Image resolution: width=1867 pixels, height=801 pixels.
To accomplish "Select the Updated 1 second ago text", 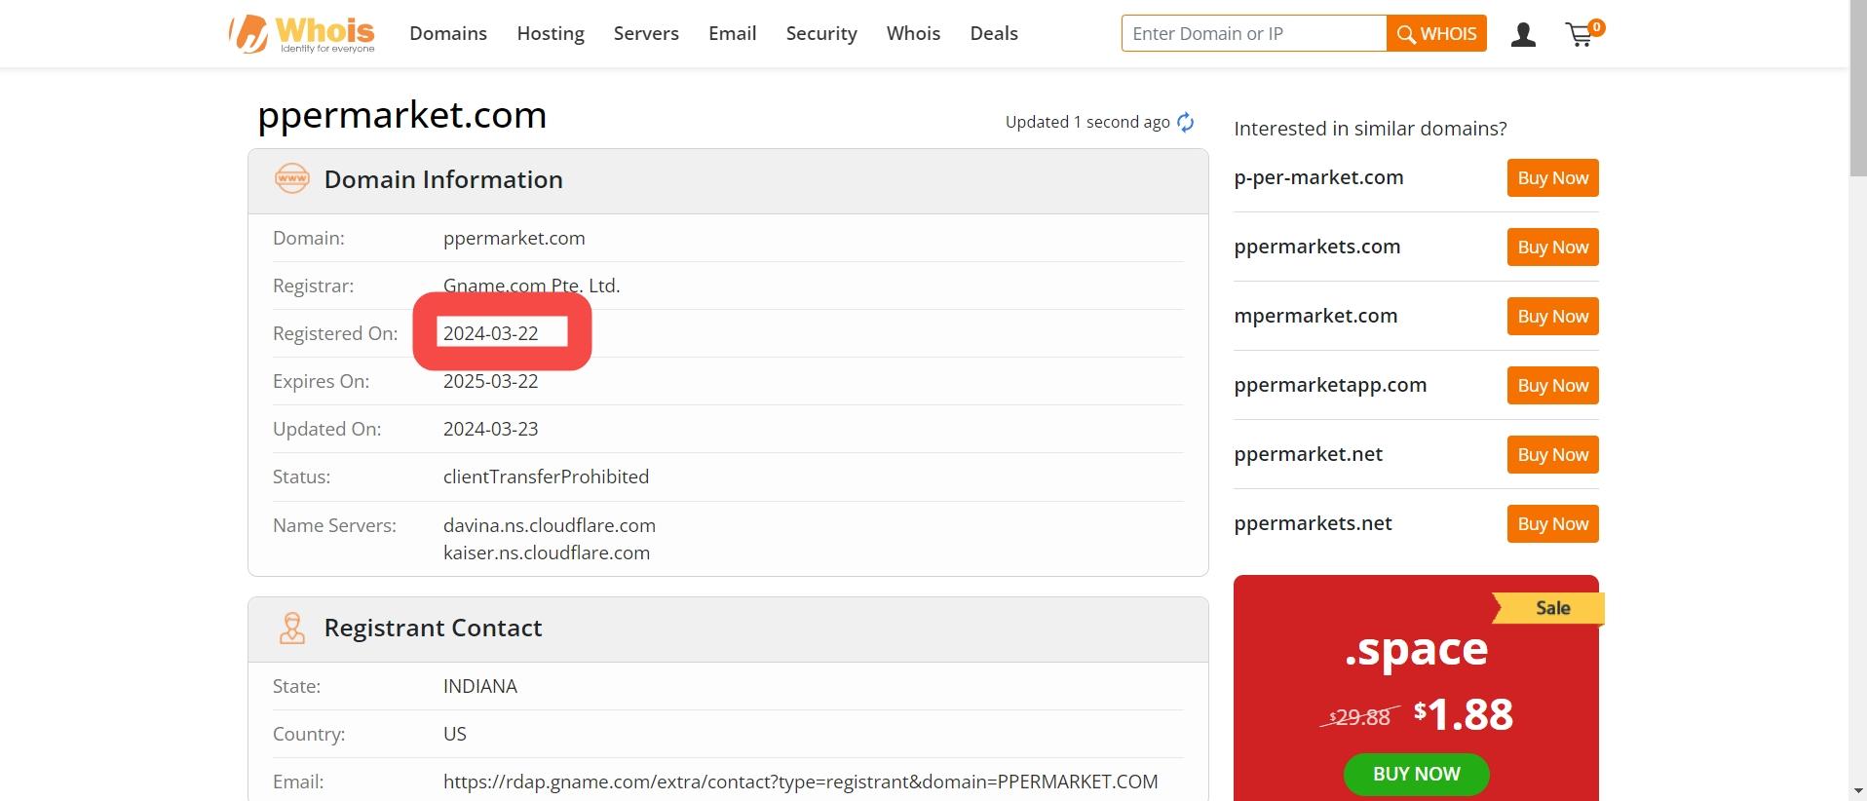I will pos(1087,122).
